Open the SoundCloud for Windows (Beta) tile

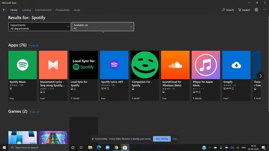tap(175, 75)
